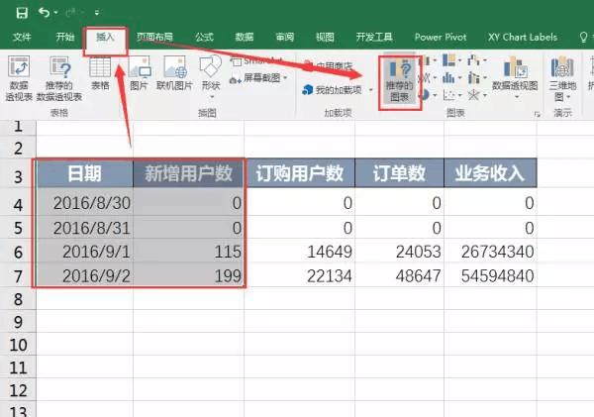Open the 开发工具 tab
Image resolution: width=594 pixels, height=417 pixels.
coord(374,38)
